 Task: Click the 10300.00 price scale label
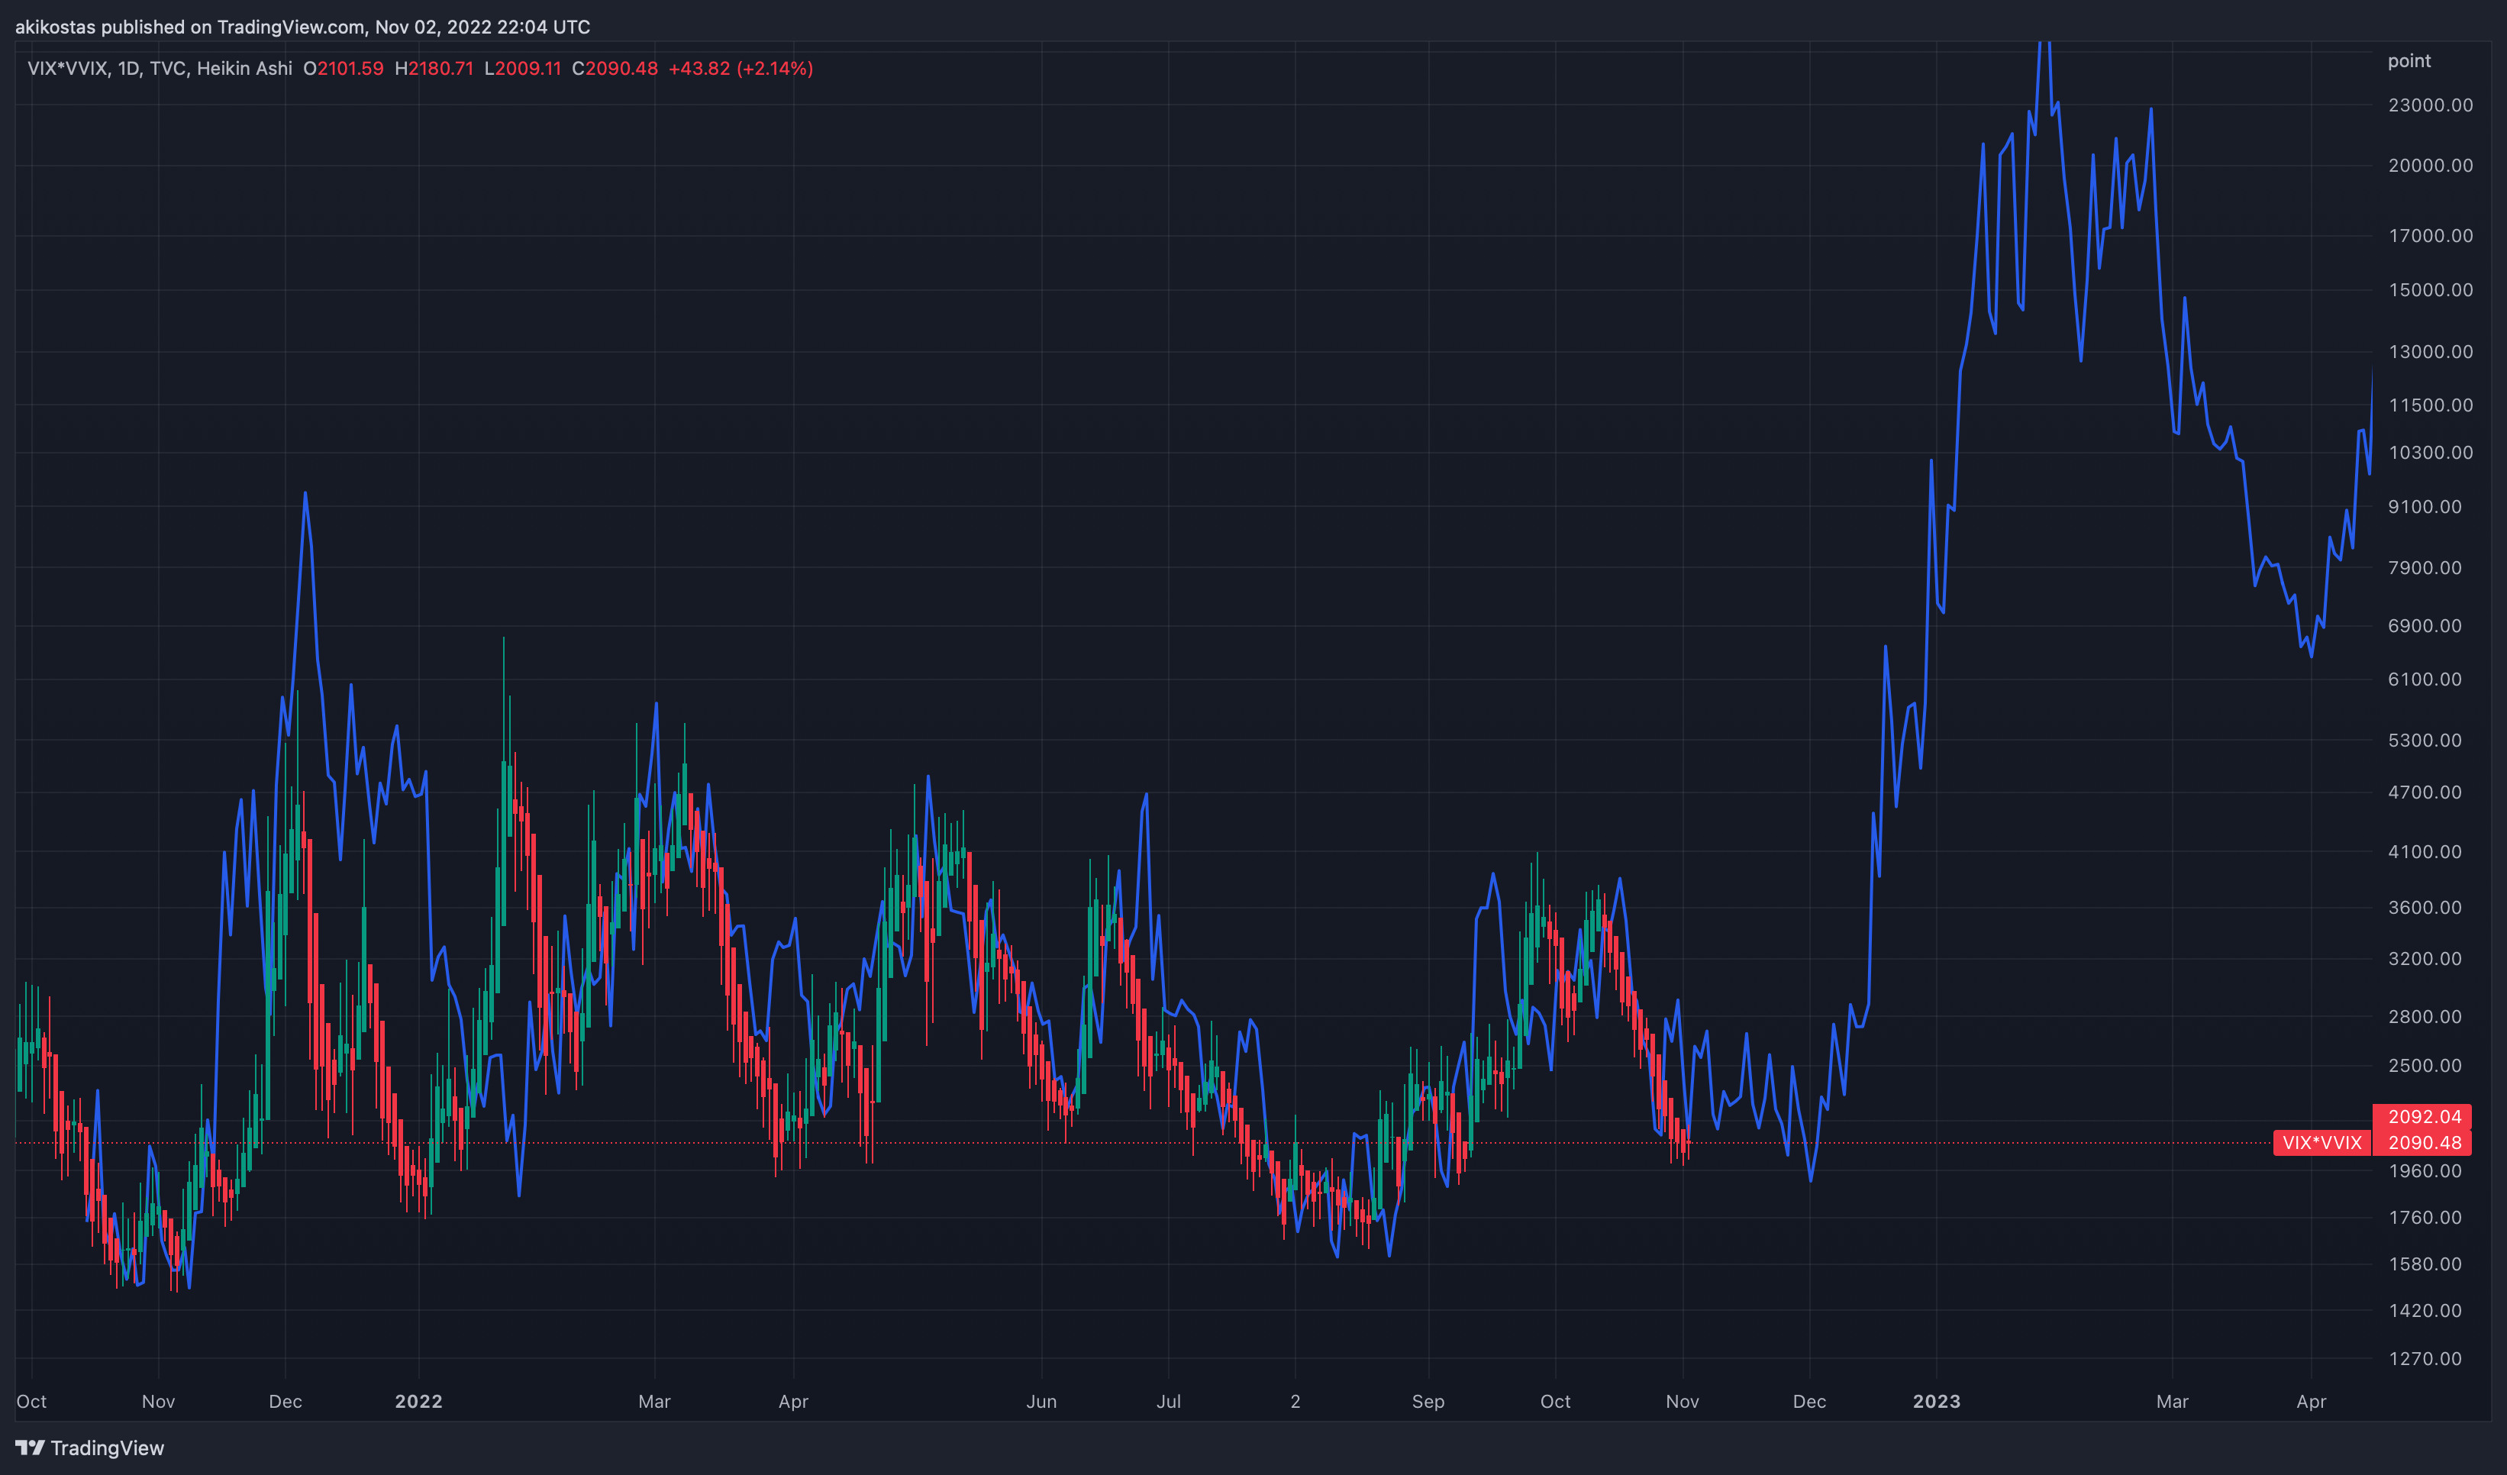2431,453
